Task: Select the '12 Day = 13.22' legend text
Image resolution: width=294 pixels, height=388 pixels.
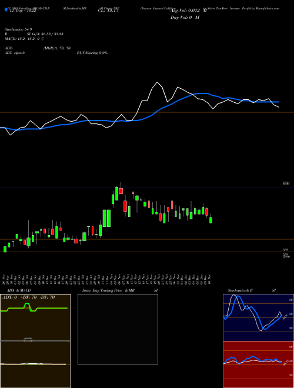Action: 22,11
